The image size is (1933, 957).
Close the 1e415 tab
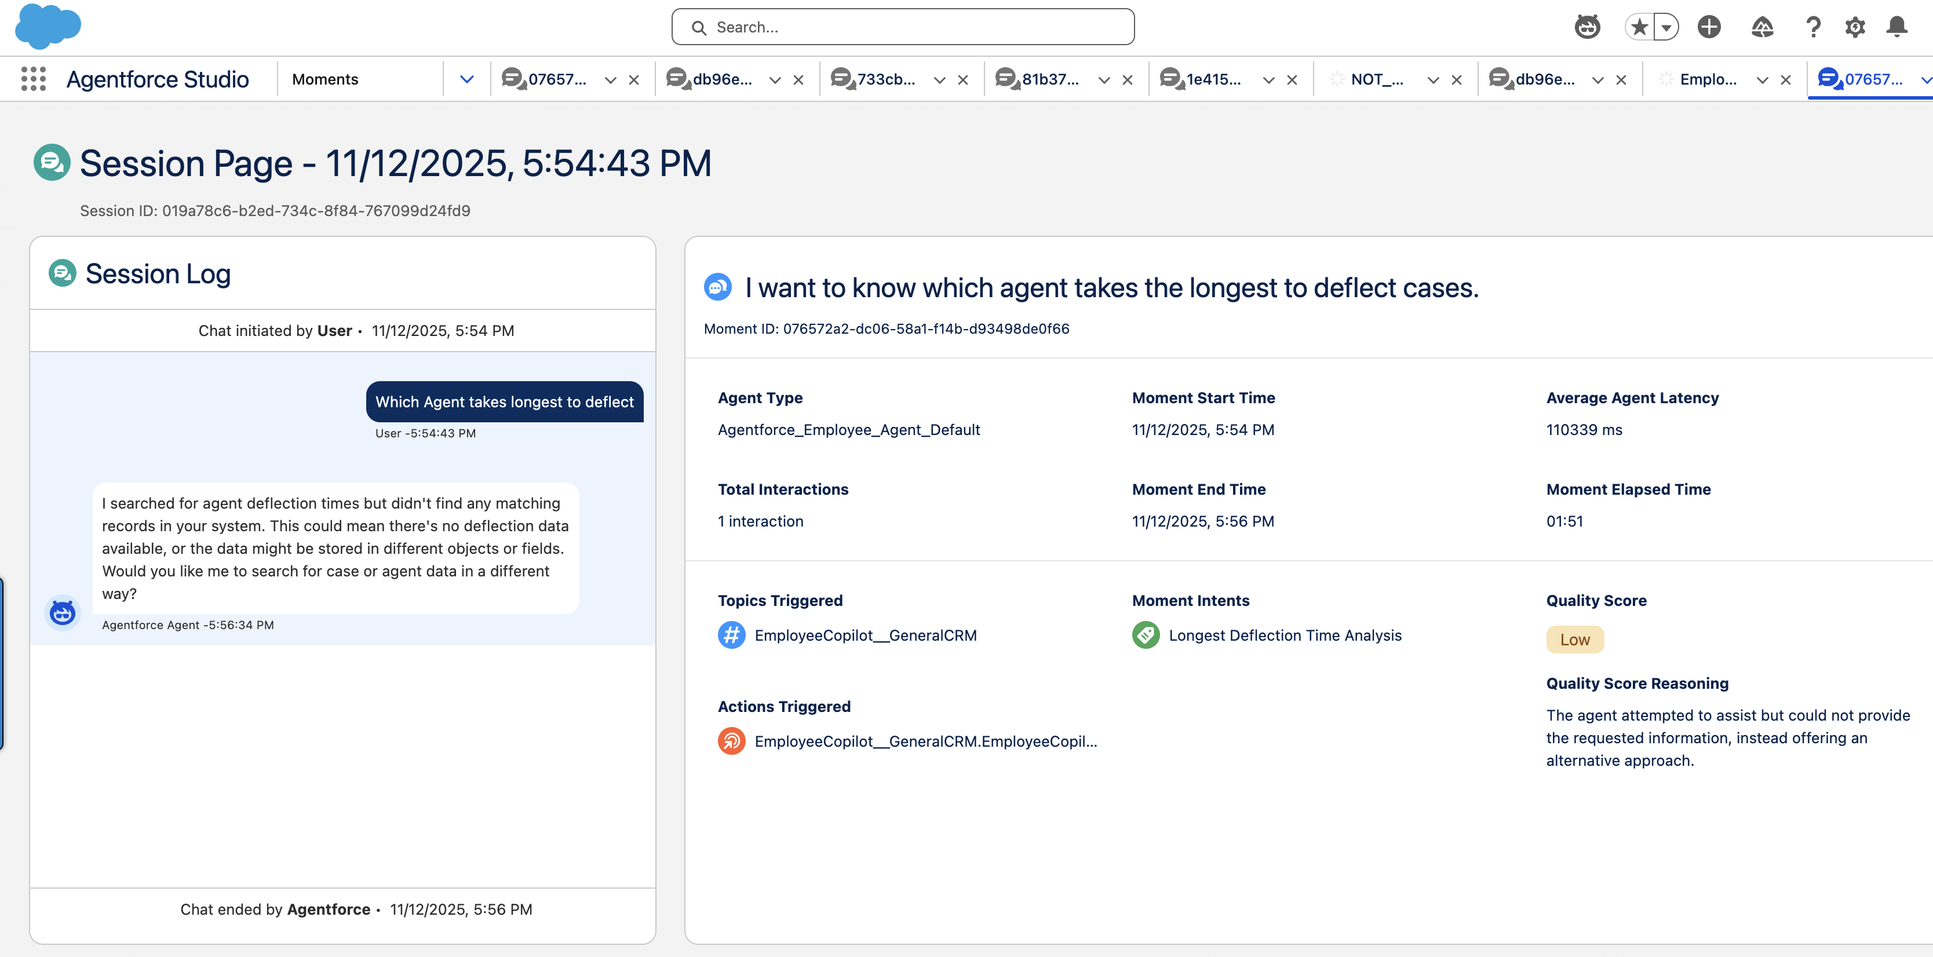1292,79
